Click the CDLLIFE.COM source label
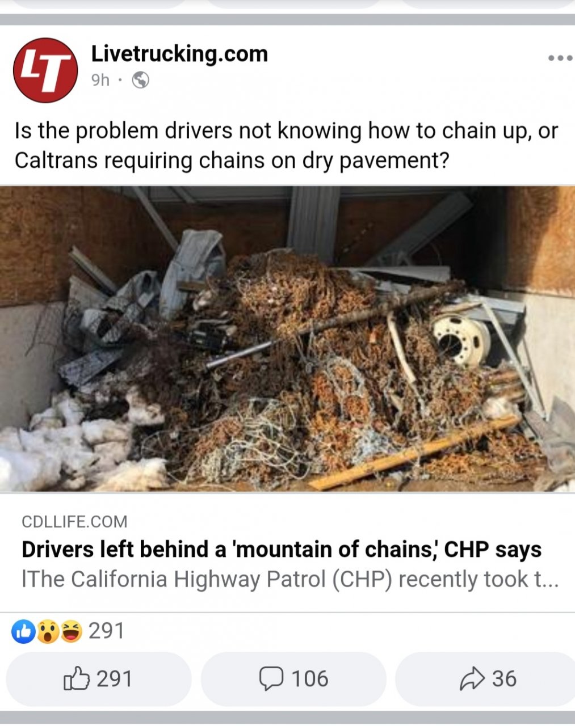Viewport: 575px width, 726px height. point(74,522)
